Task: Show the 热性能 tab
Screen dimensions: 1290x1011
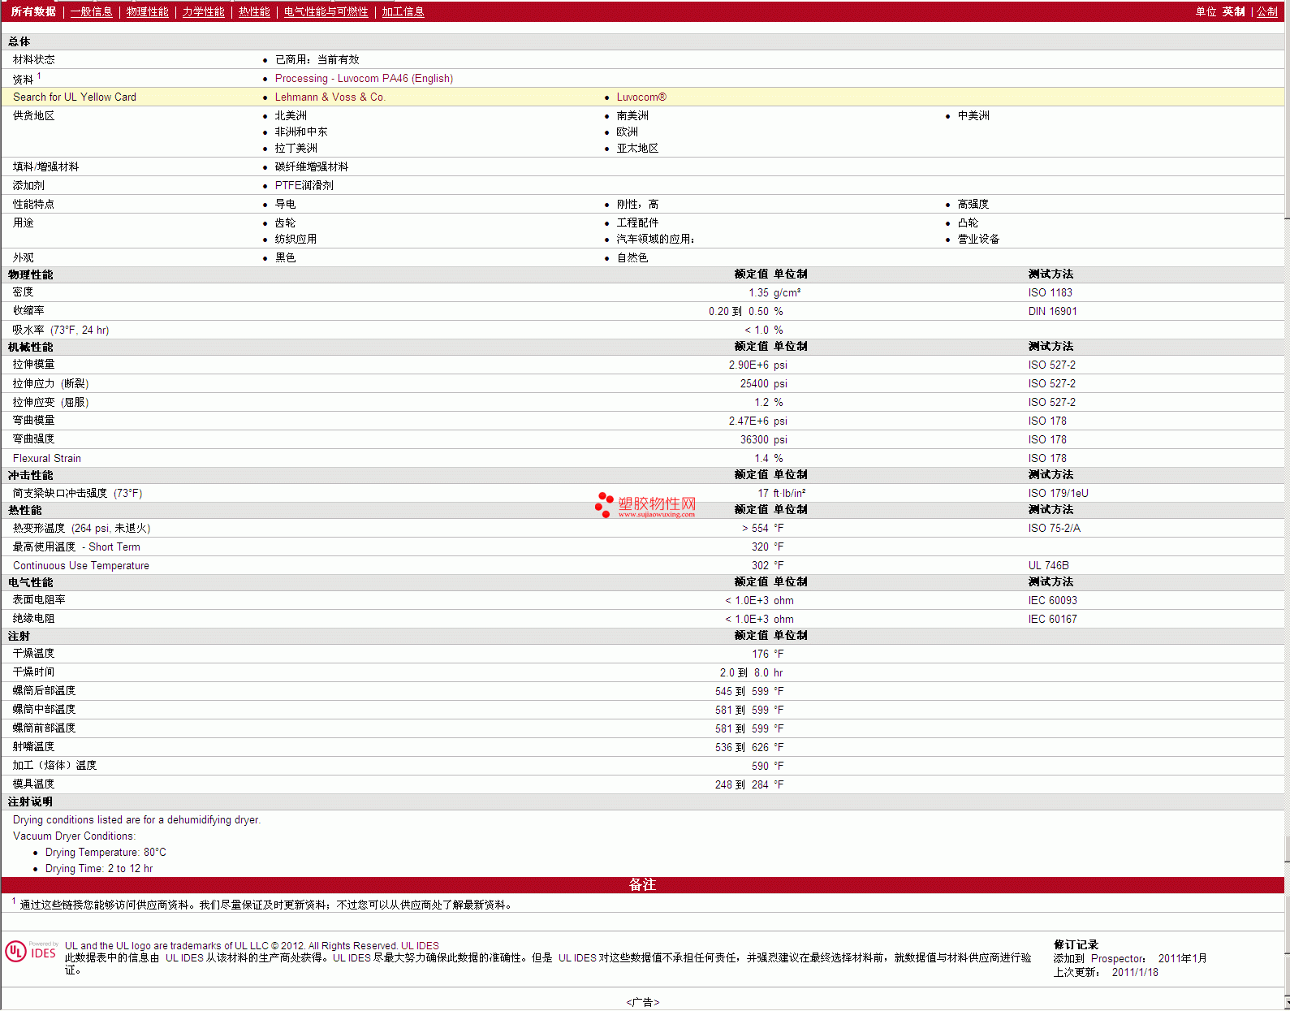Action: coord(254,11)
